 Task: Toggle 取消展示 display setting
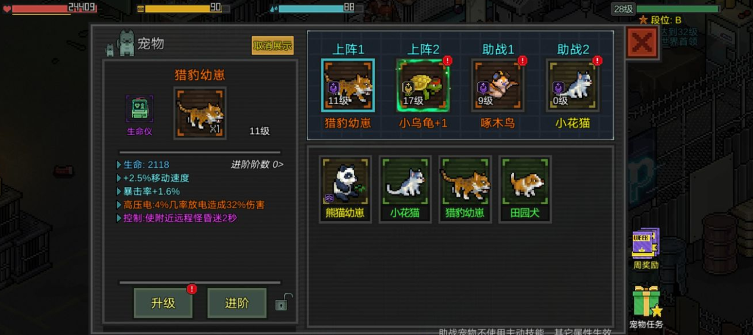[272, 45]
